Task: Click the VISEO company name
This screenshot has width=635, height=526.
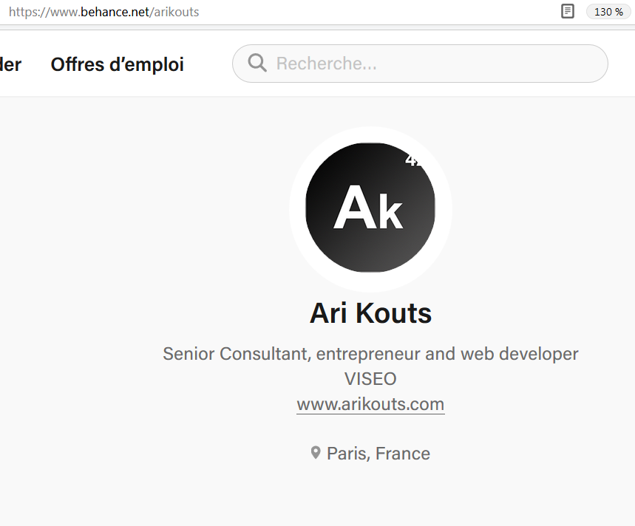Action: [370, 379]
